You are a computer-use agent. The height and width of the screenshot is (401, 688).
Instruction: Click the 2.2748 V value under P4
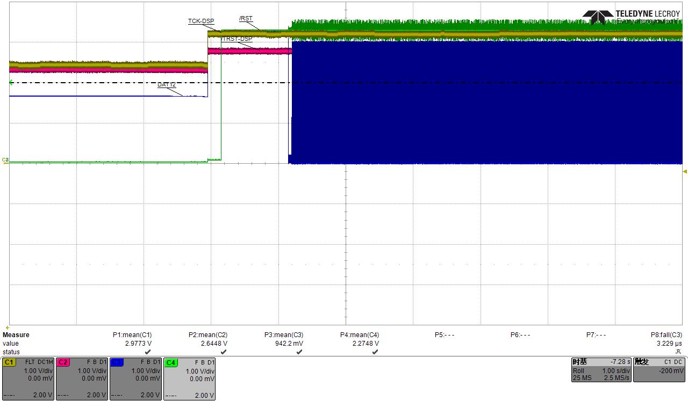coord(366,344)
